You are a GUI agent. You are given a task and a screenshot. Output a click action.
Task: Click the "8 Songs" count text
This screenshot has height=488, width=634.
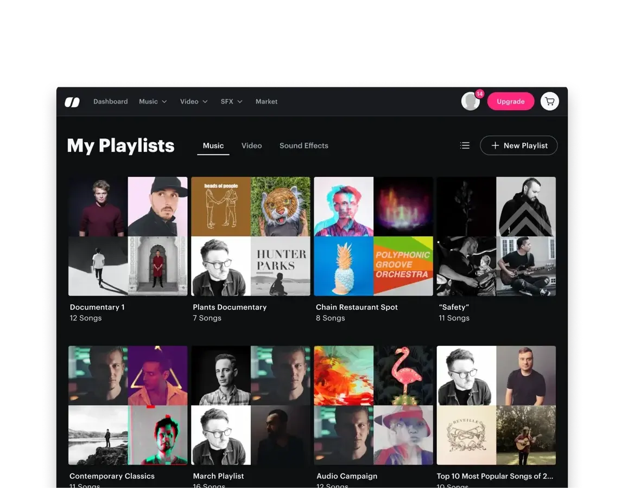coord(331,318)
